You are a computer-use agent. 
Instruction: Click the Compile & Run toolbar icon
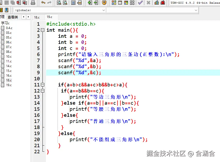pyautogui.click(x=126, y=3)
